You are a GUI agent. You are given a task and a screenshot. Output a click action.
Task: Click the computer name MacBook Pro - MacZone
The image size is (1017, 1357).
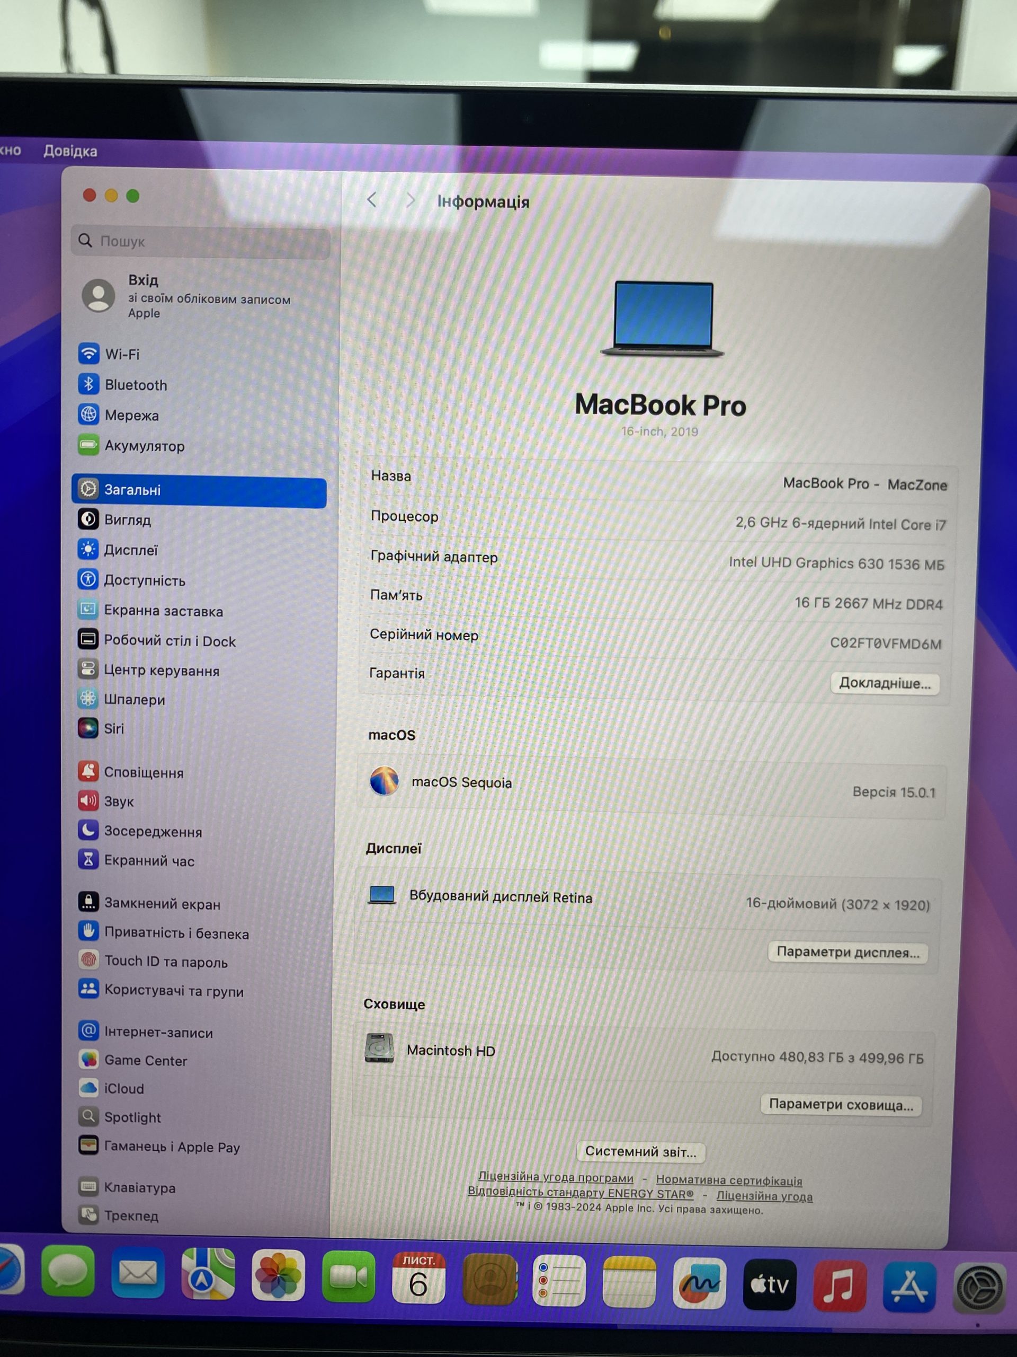coord(865,484)
